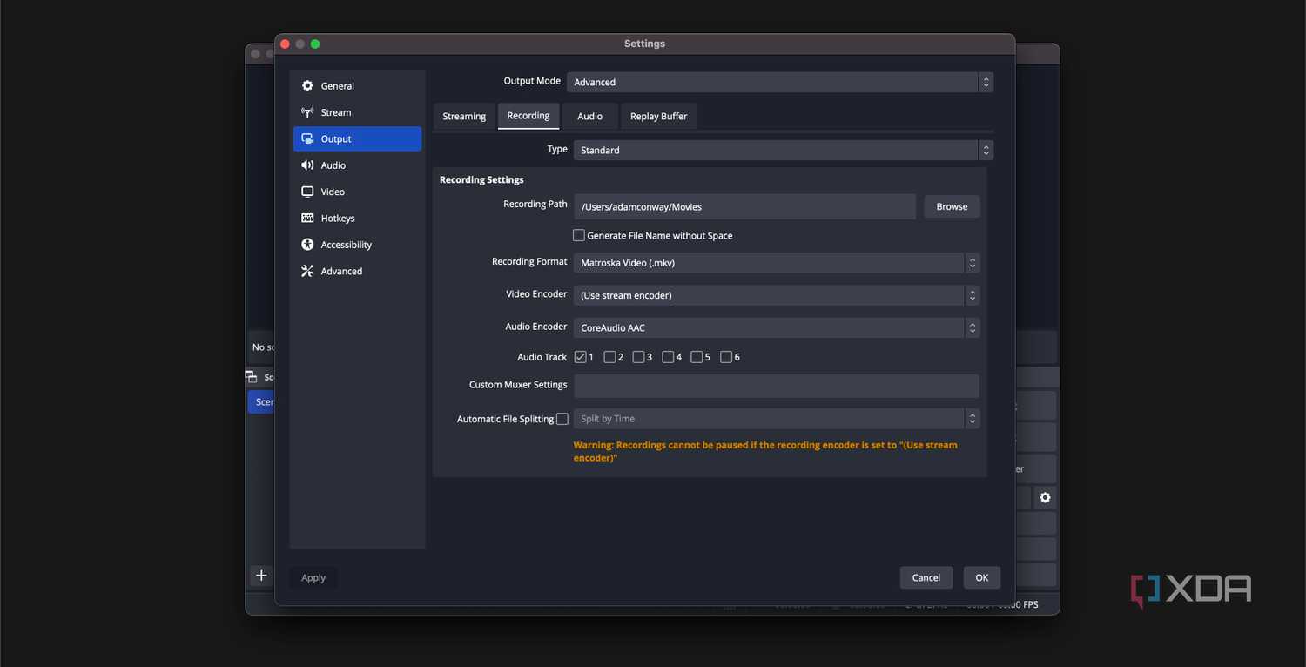Focus the Custom Muxer Settings field

[x=777, y=386]
